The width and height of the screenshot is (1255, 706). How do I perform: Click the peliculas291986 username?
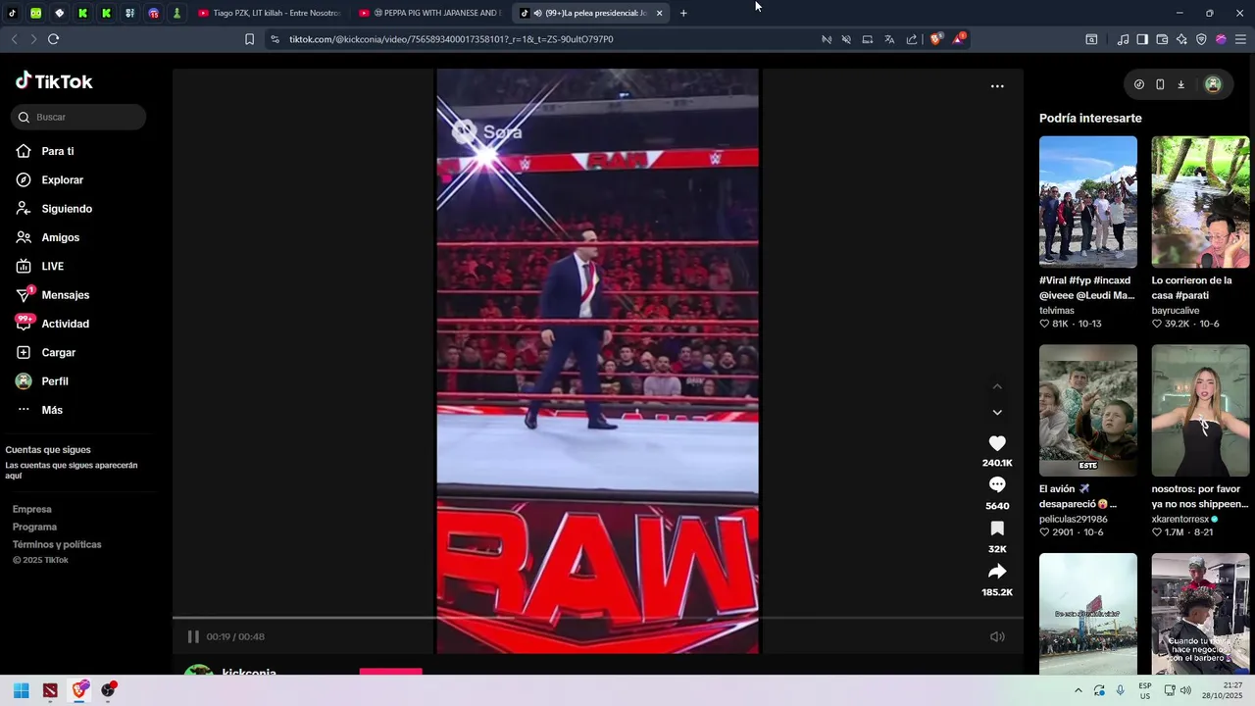point(1074,520)
